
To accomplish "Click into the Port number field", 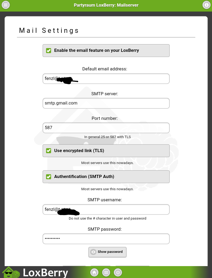I will [x=106, y=128].
